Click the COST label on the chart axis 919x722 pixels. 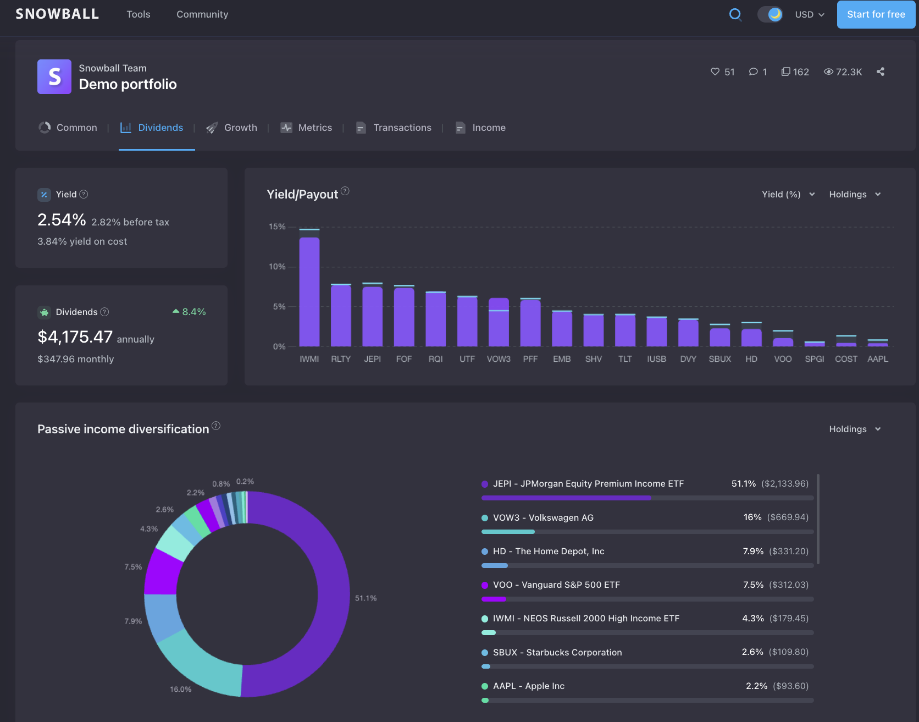[x=846, y=359]
